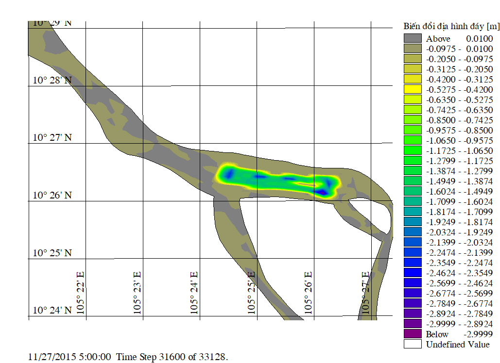The width and height of the screenshot is (500, 363).
Task: Click the 10° 27' N latitude label
Action: (x=52, y=138)
